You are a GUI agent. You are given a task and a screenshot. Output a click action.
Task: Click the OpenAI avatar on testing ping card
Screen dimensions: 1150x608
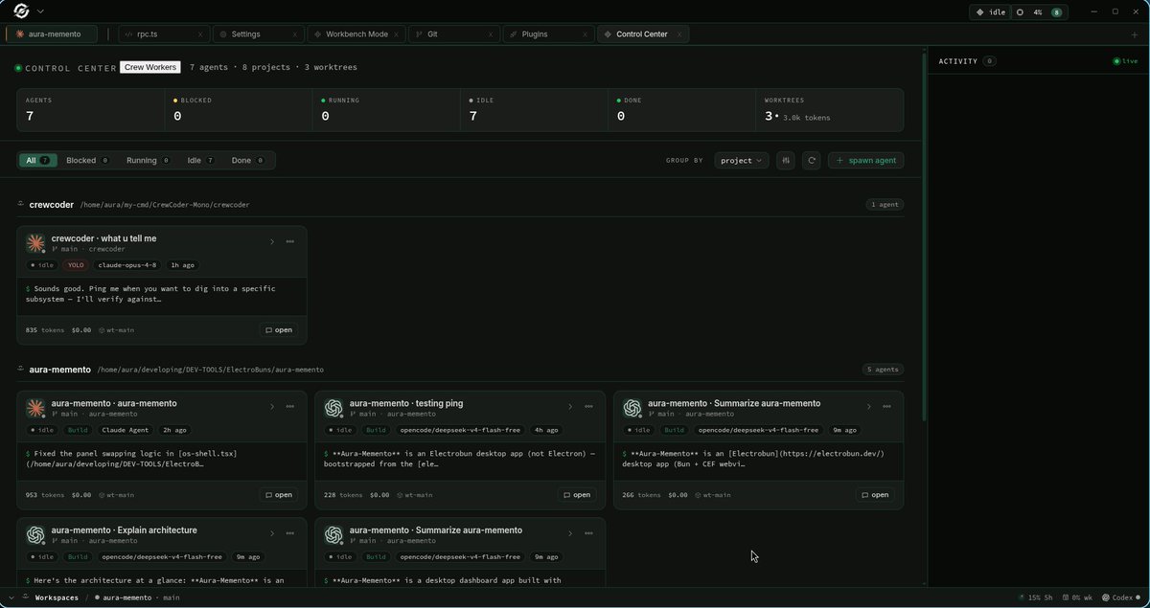point(334,408)
